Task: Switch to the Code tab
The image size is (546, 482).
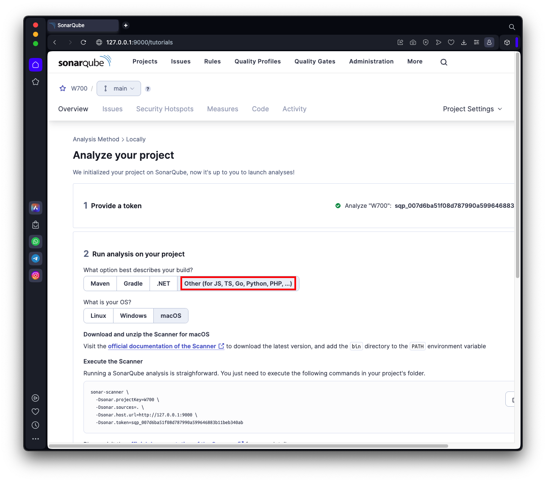Action: click(261, 109)
